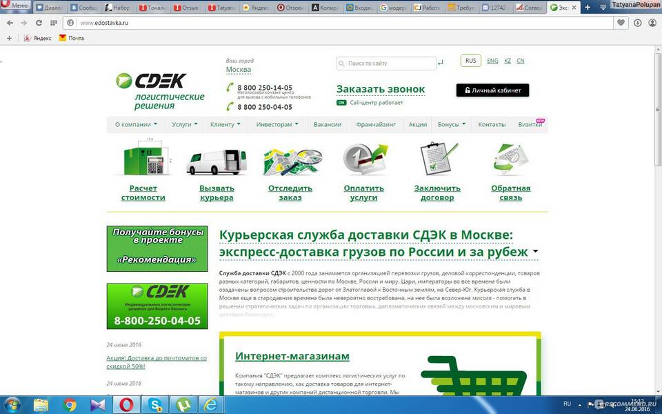Click the heart bookmark icon in address bar
Viewport: 662px width, 414px height.
(621, 23)
